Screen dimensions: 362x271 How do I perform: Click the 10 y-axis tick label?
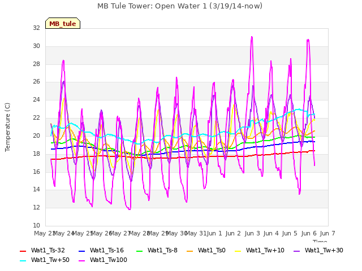(36, 225)
